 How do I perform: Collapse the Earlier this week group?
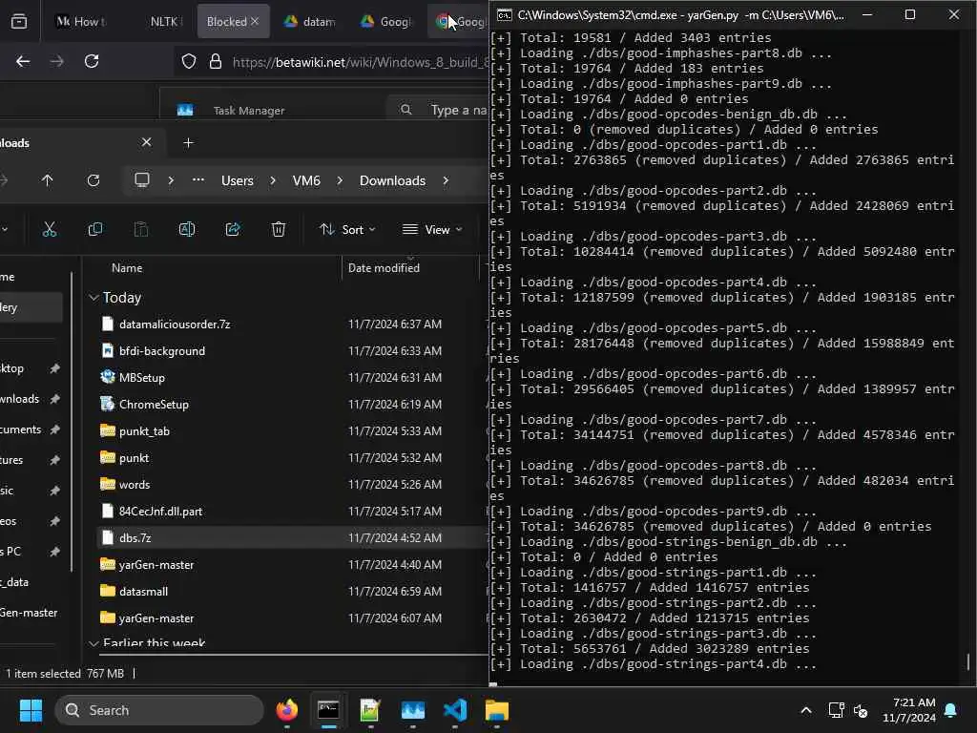[x=94, y=642]
